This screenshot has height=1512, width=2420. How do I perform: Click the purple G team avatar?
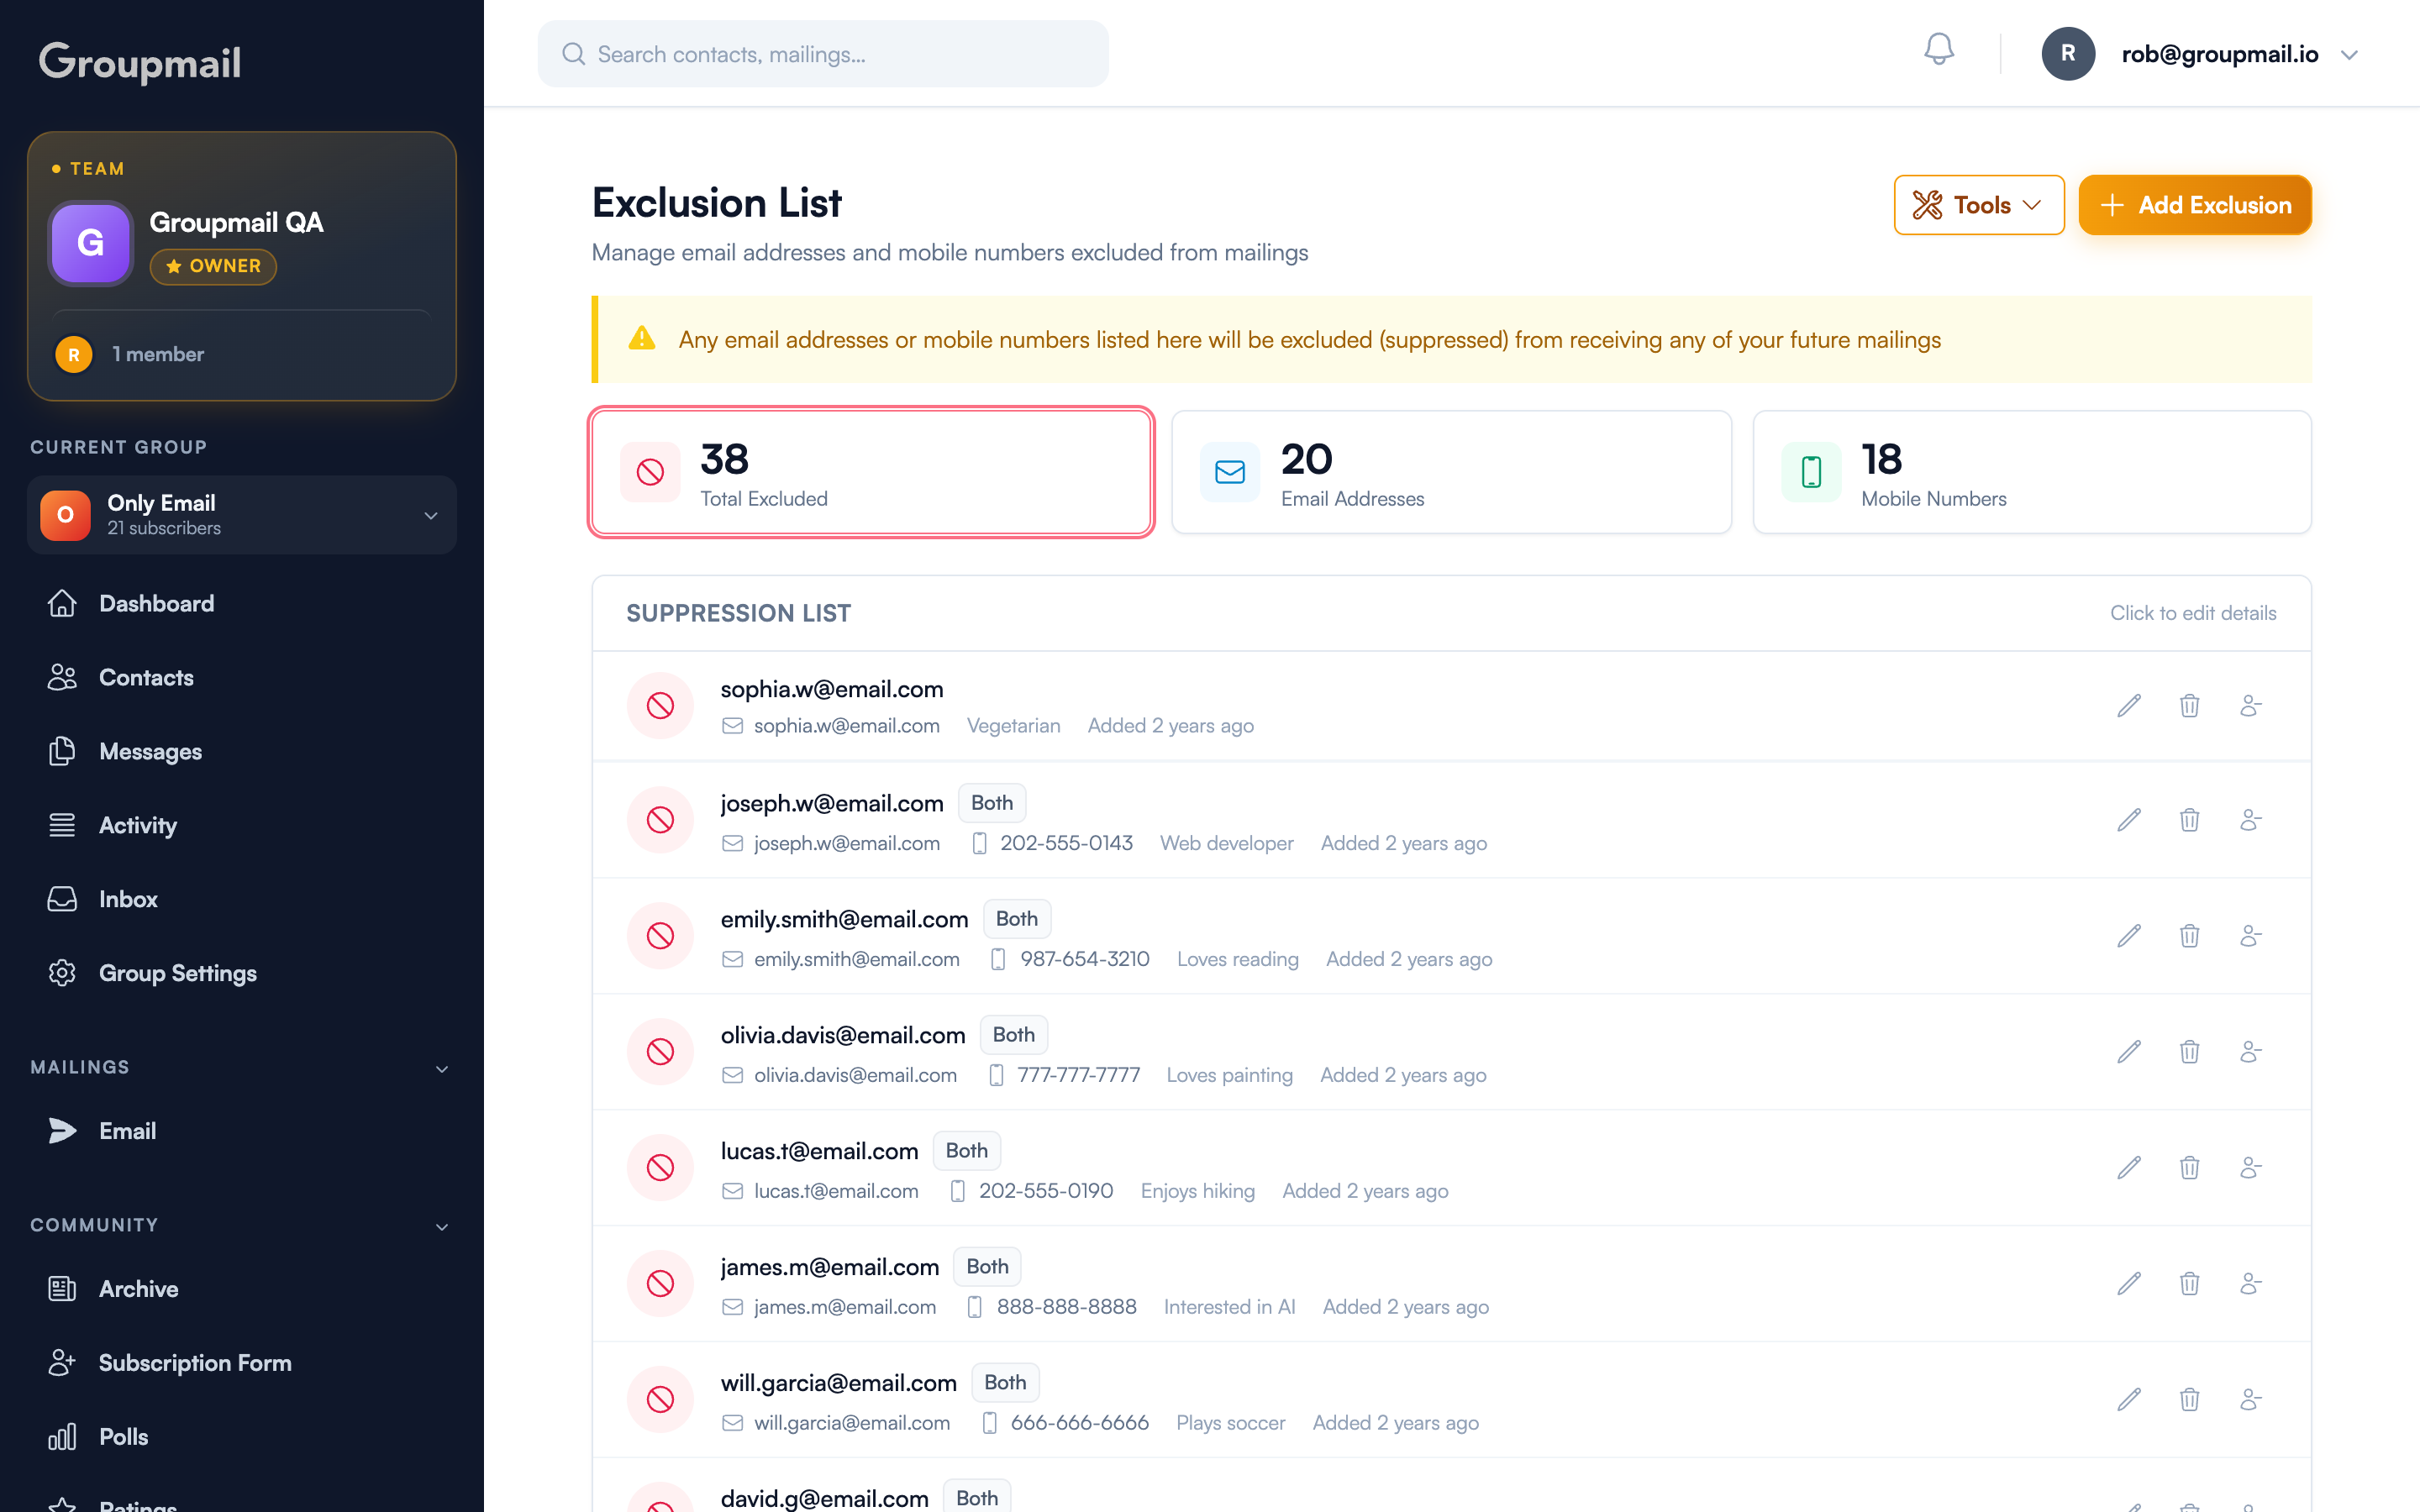click(91, 243)
